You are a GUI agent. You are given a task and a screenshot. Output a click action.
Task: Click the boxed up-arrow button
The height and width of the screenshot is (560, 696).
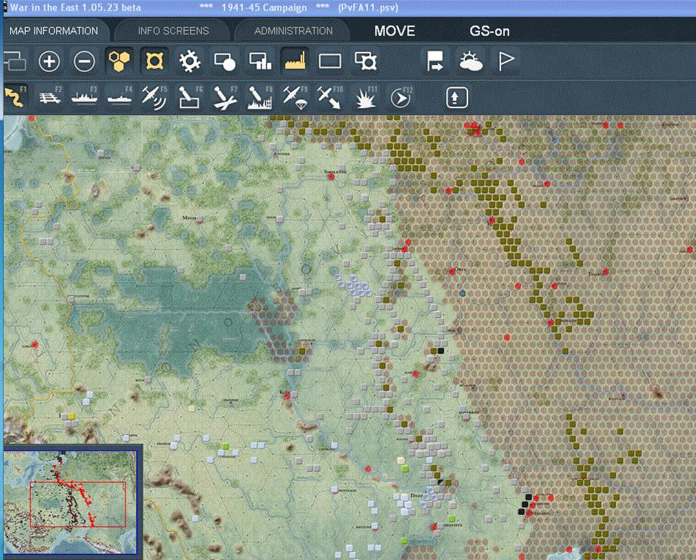(x=456, y=97)
